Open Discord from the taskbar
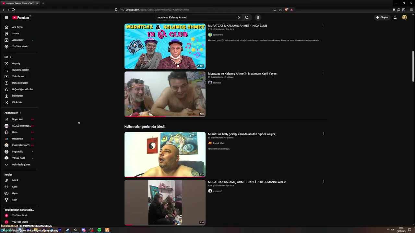 [x=83, y=230]
